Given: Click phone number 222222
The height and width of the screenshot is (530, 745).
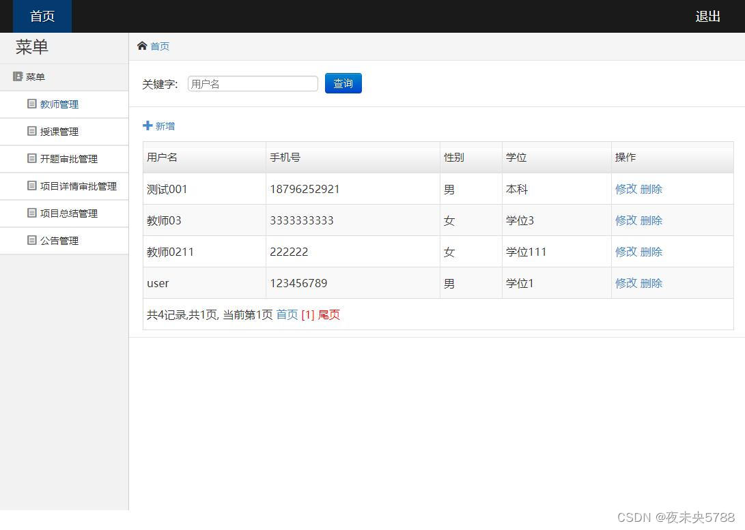Looking at the screenshot, I should [x=289, y=252].
